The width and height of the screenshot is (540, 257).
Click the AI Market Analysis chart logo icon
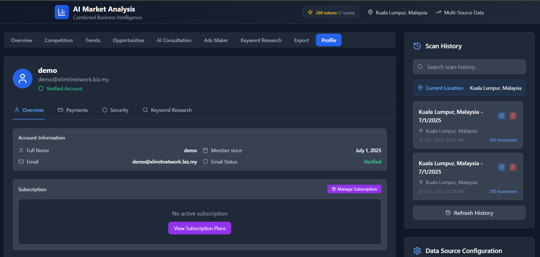[62, 12]
